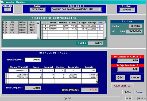Click the Cobrador number field
Screen dimensions: 147x101
click(7, 9)
